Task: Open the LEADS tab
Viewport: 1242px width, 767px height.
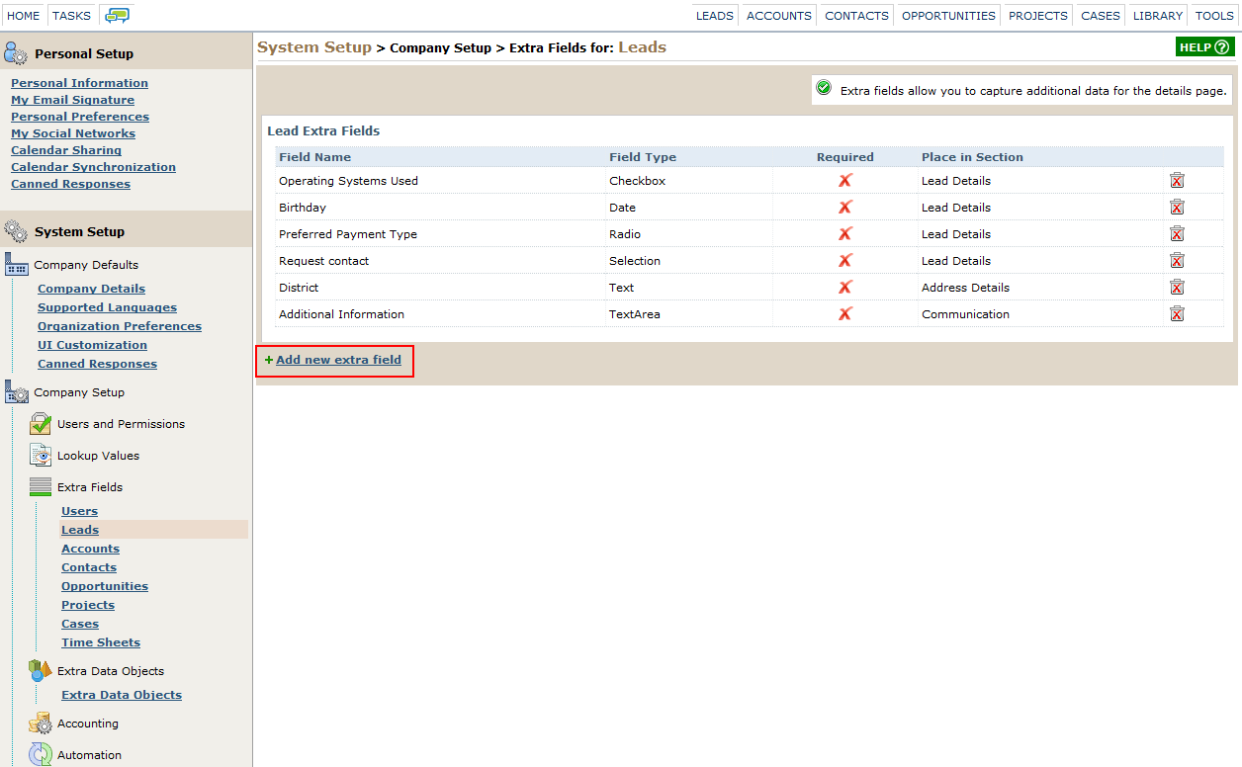Action: pos(715,16)
